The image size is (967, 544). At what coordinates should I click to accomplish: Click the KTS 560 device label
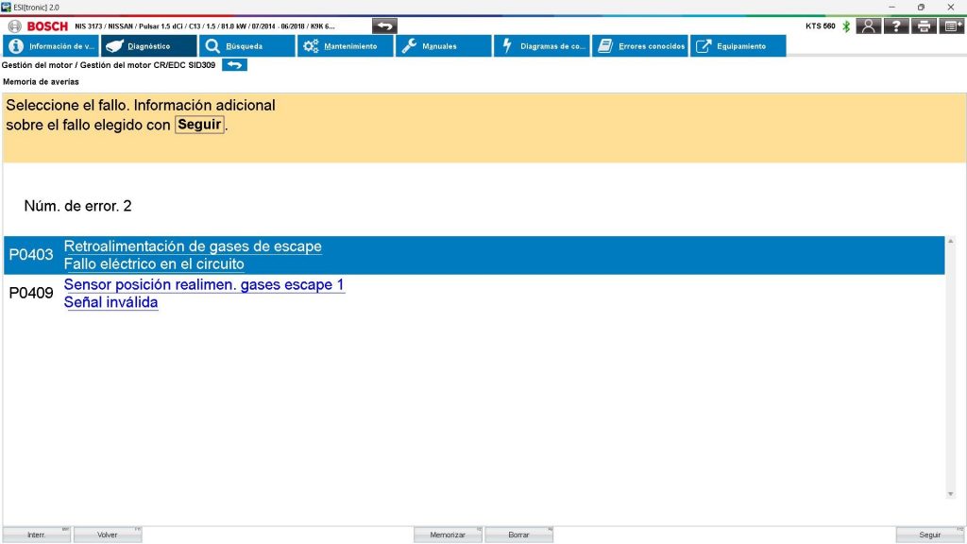pos(821,25)
